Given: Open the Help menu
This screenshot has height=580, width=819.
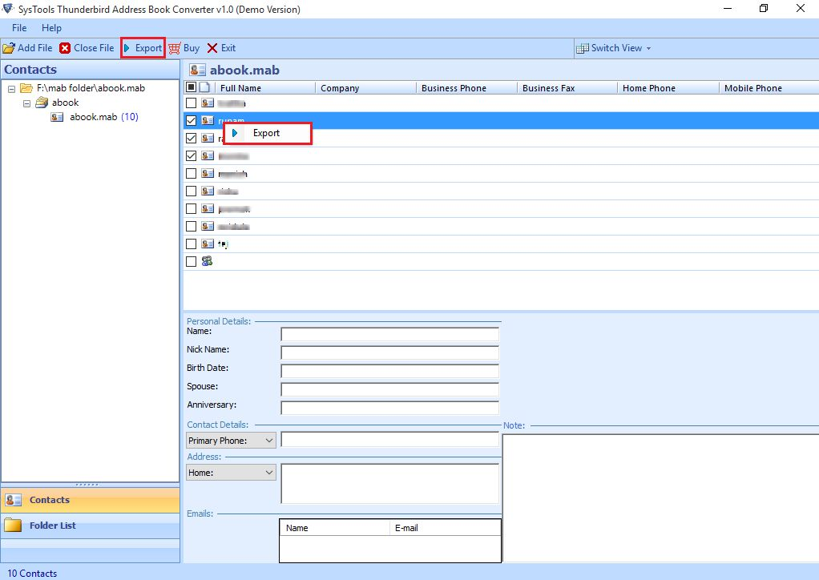Looking at the screenshot, I should tap(51, 28).
